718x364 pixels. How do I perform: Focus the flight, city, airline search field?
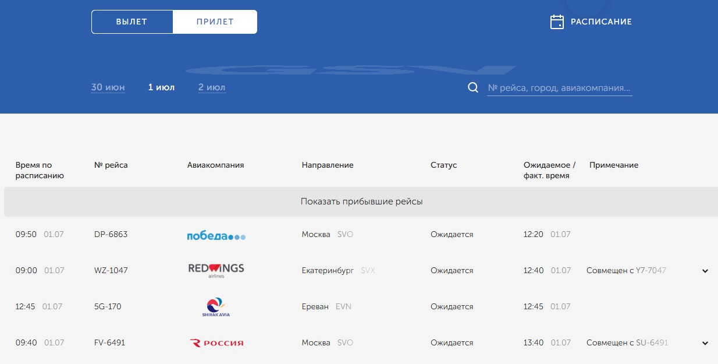[x=559, y=88]
